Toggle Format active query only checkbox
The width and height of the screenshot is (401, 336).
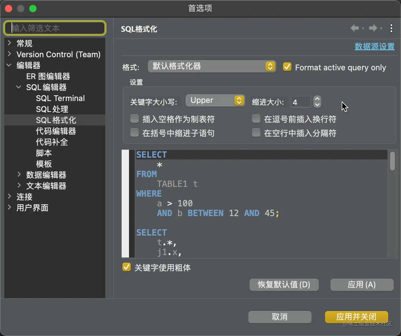[x=287, y=67]
